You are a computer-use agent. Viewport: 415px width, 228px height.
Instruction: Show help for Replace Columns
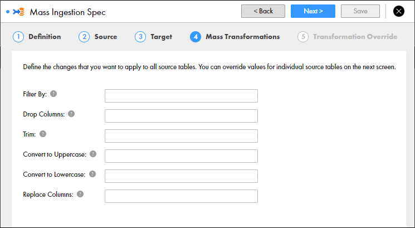80,194
